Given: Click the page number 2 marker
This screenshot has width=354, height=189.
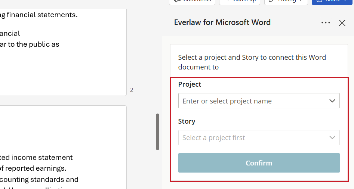Looking at the screenshot, I should click(x=132, y=90).
